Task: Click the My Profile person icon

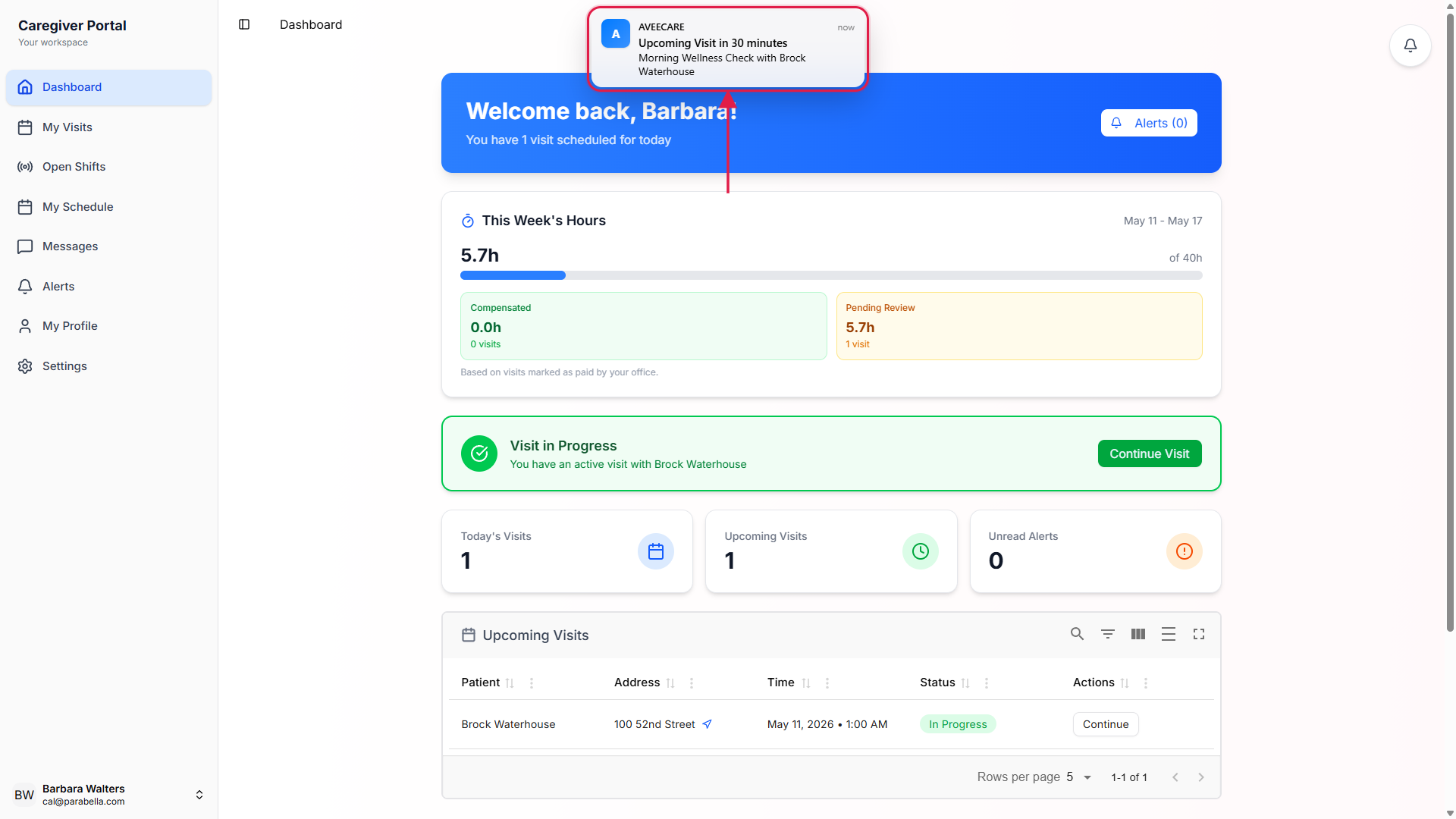Action: click(25, 326)
